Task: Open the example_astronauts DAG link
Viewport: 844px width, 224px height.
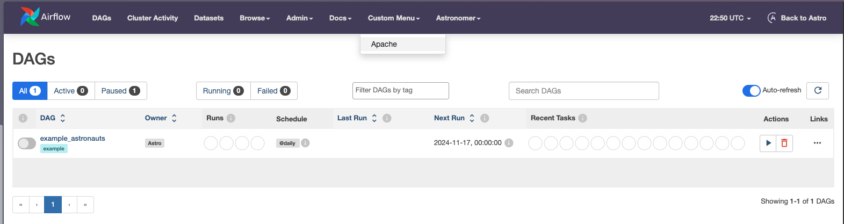Action: [x=73, y=138]
